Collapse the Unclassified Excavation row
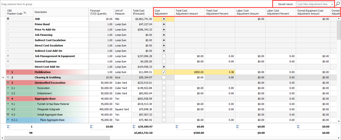Viewport: 341px width, 140px height. [x=8, y=83]
